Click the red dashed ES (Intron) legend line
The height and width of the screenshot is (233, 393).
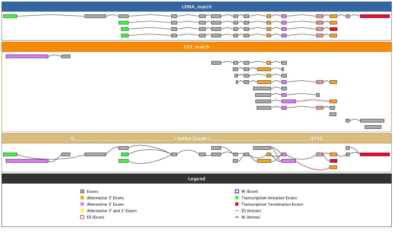point(237,211)
